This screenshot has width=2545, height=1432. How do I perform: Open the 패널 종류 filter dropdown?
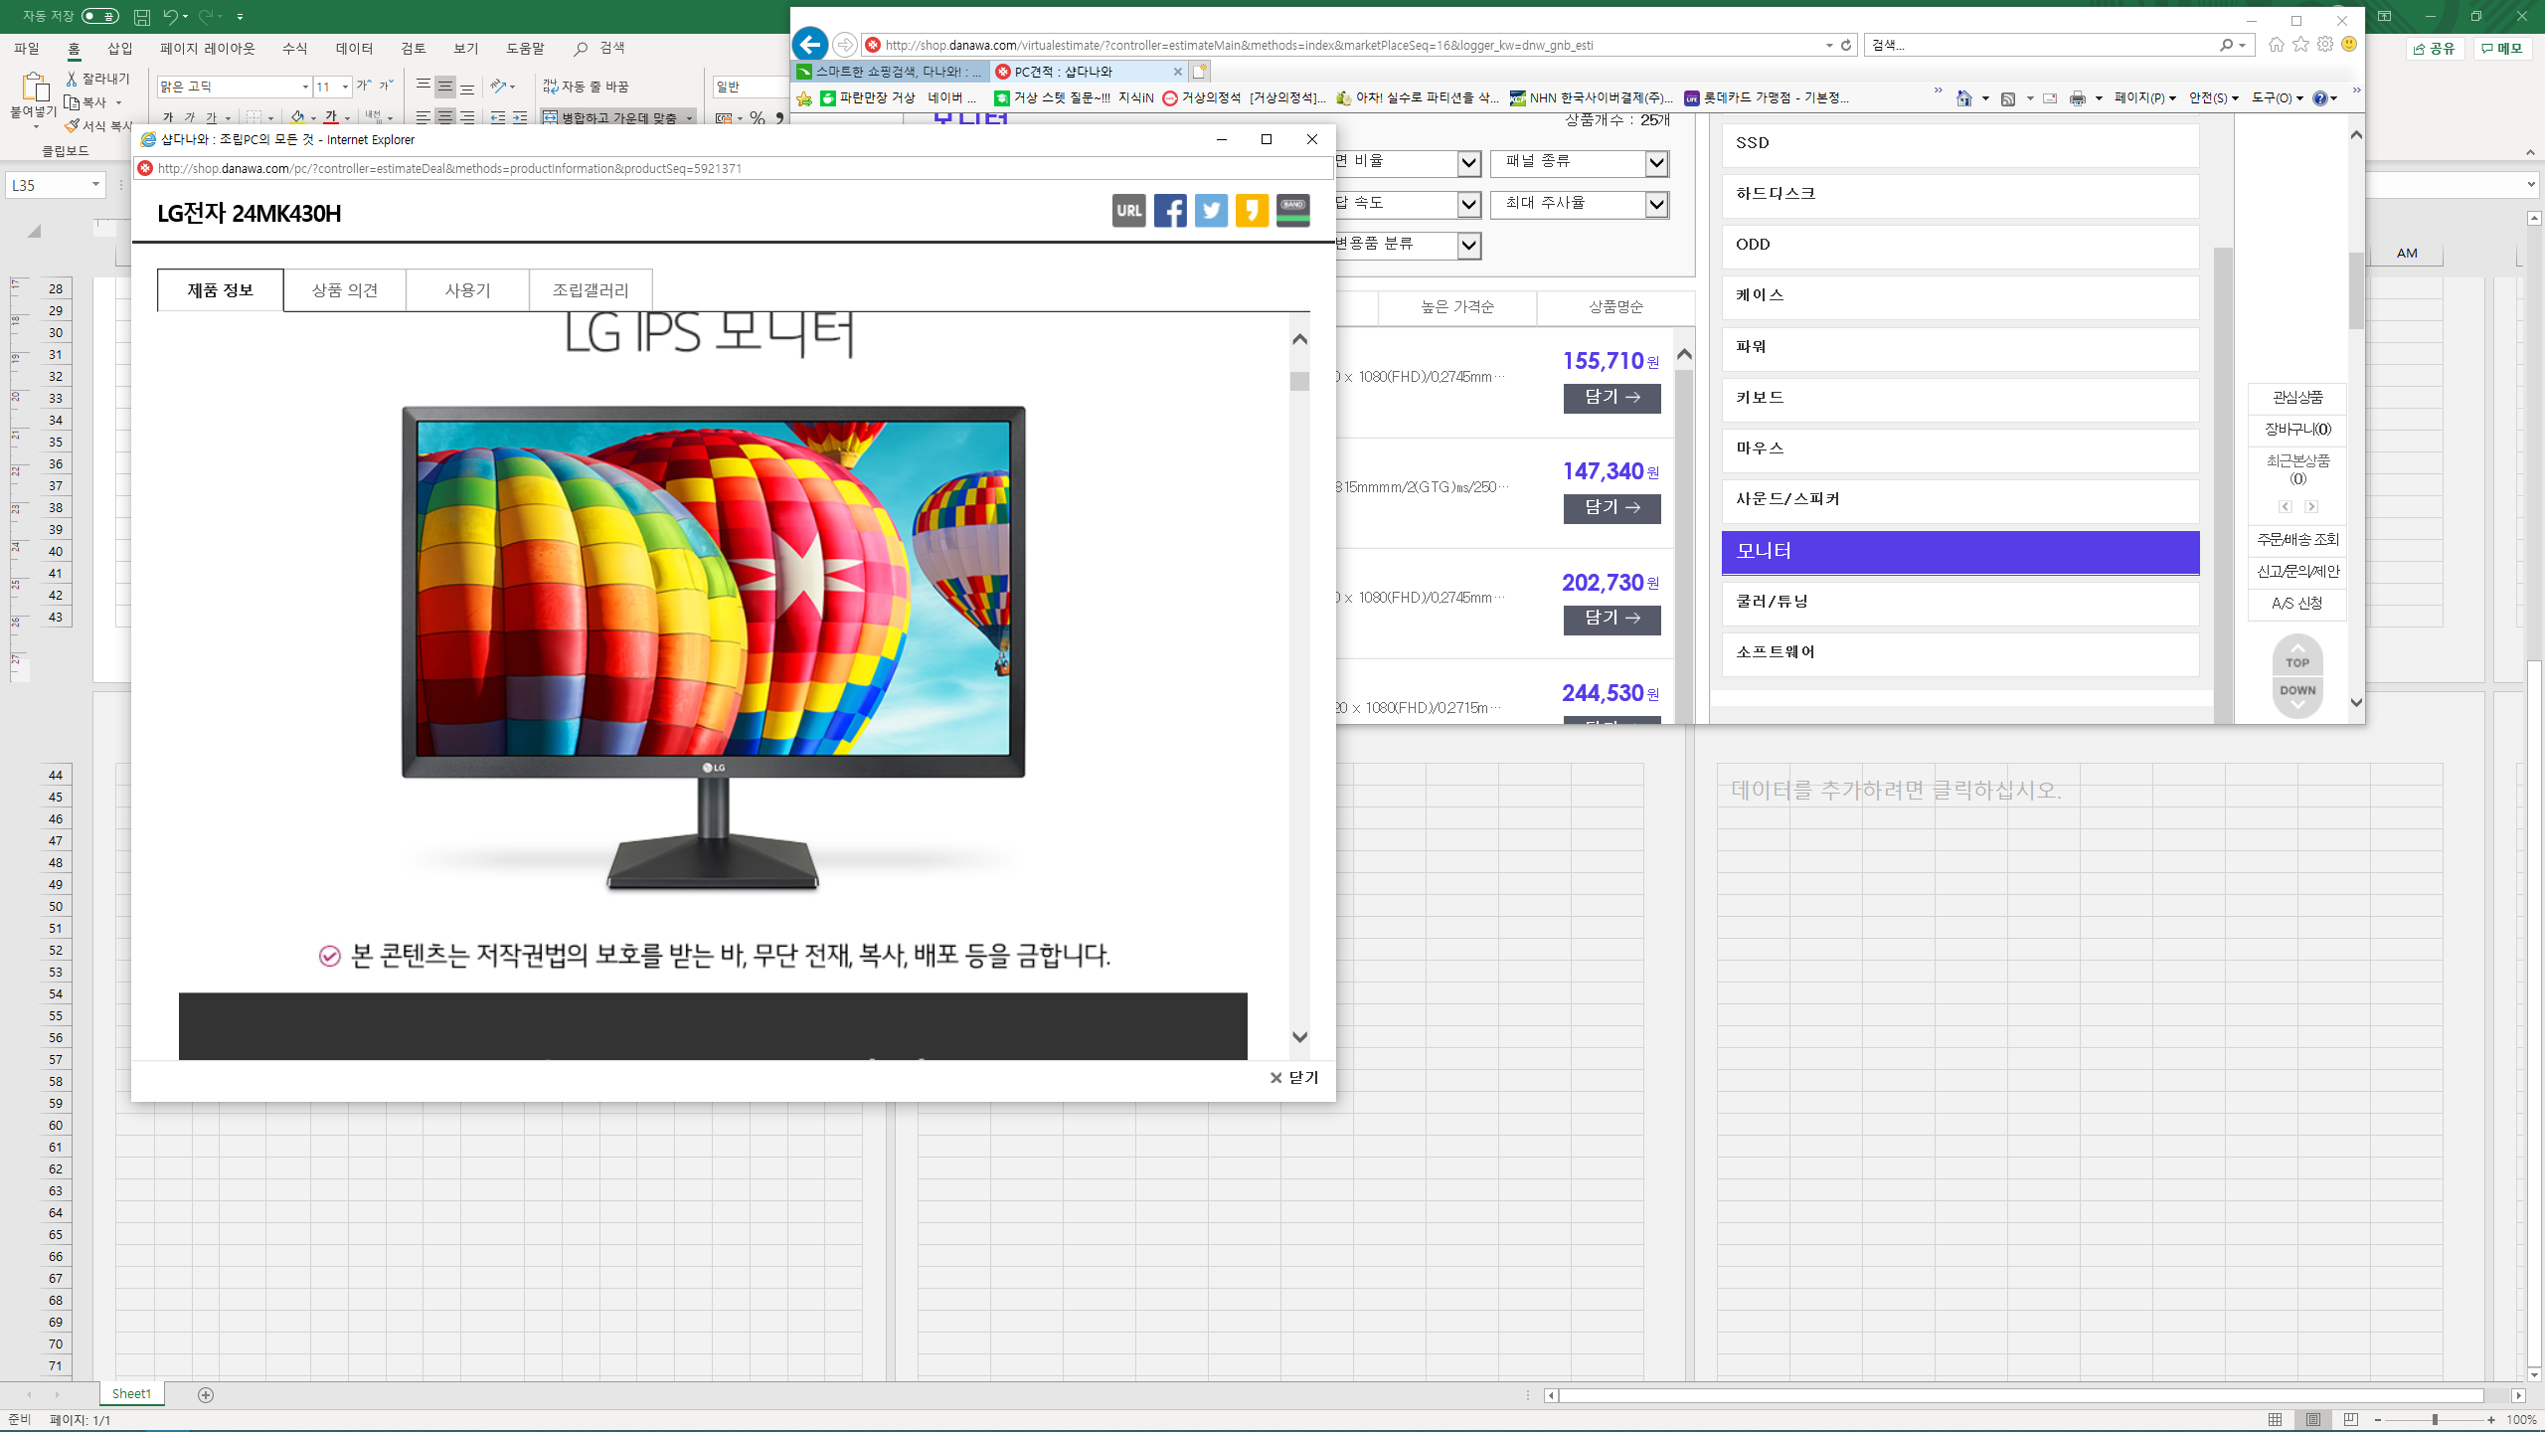pos(1579,163)
